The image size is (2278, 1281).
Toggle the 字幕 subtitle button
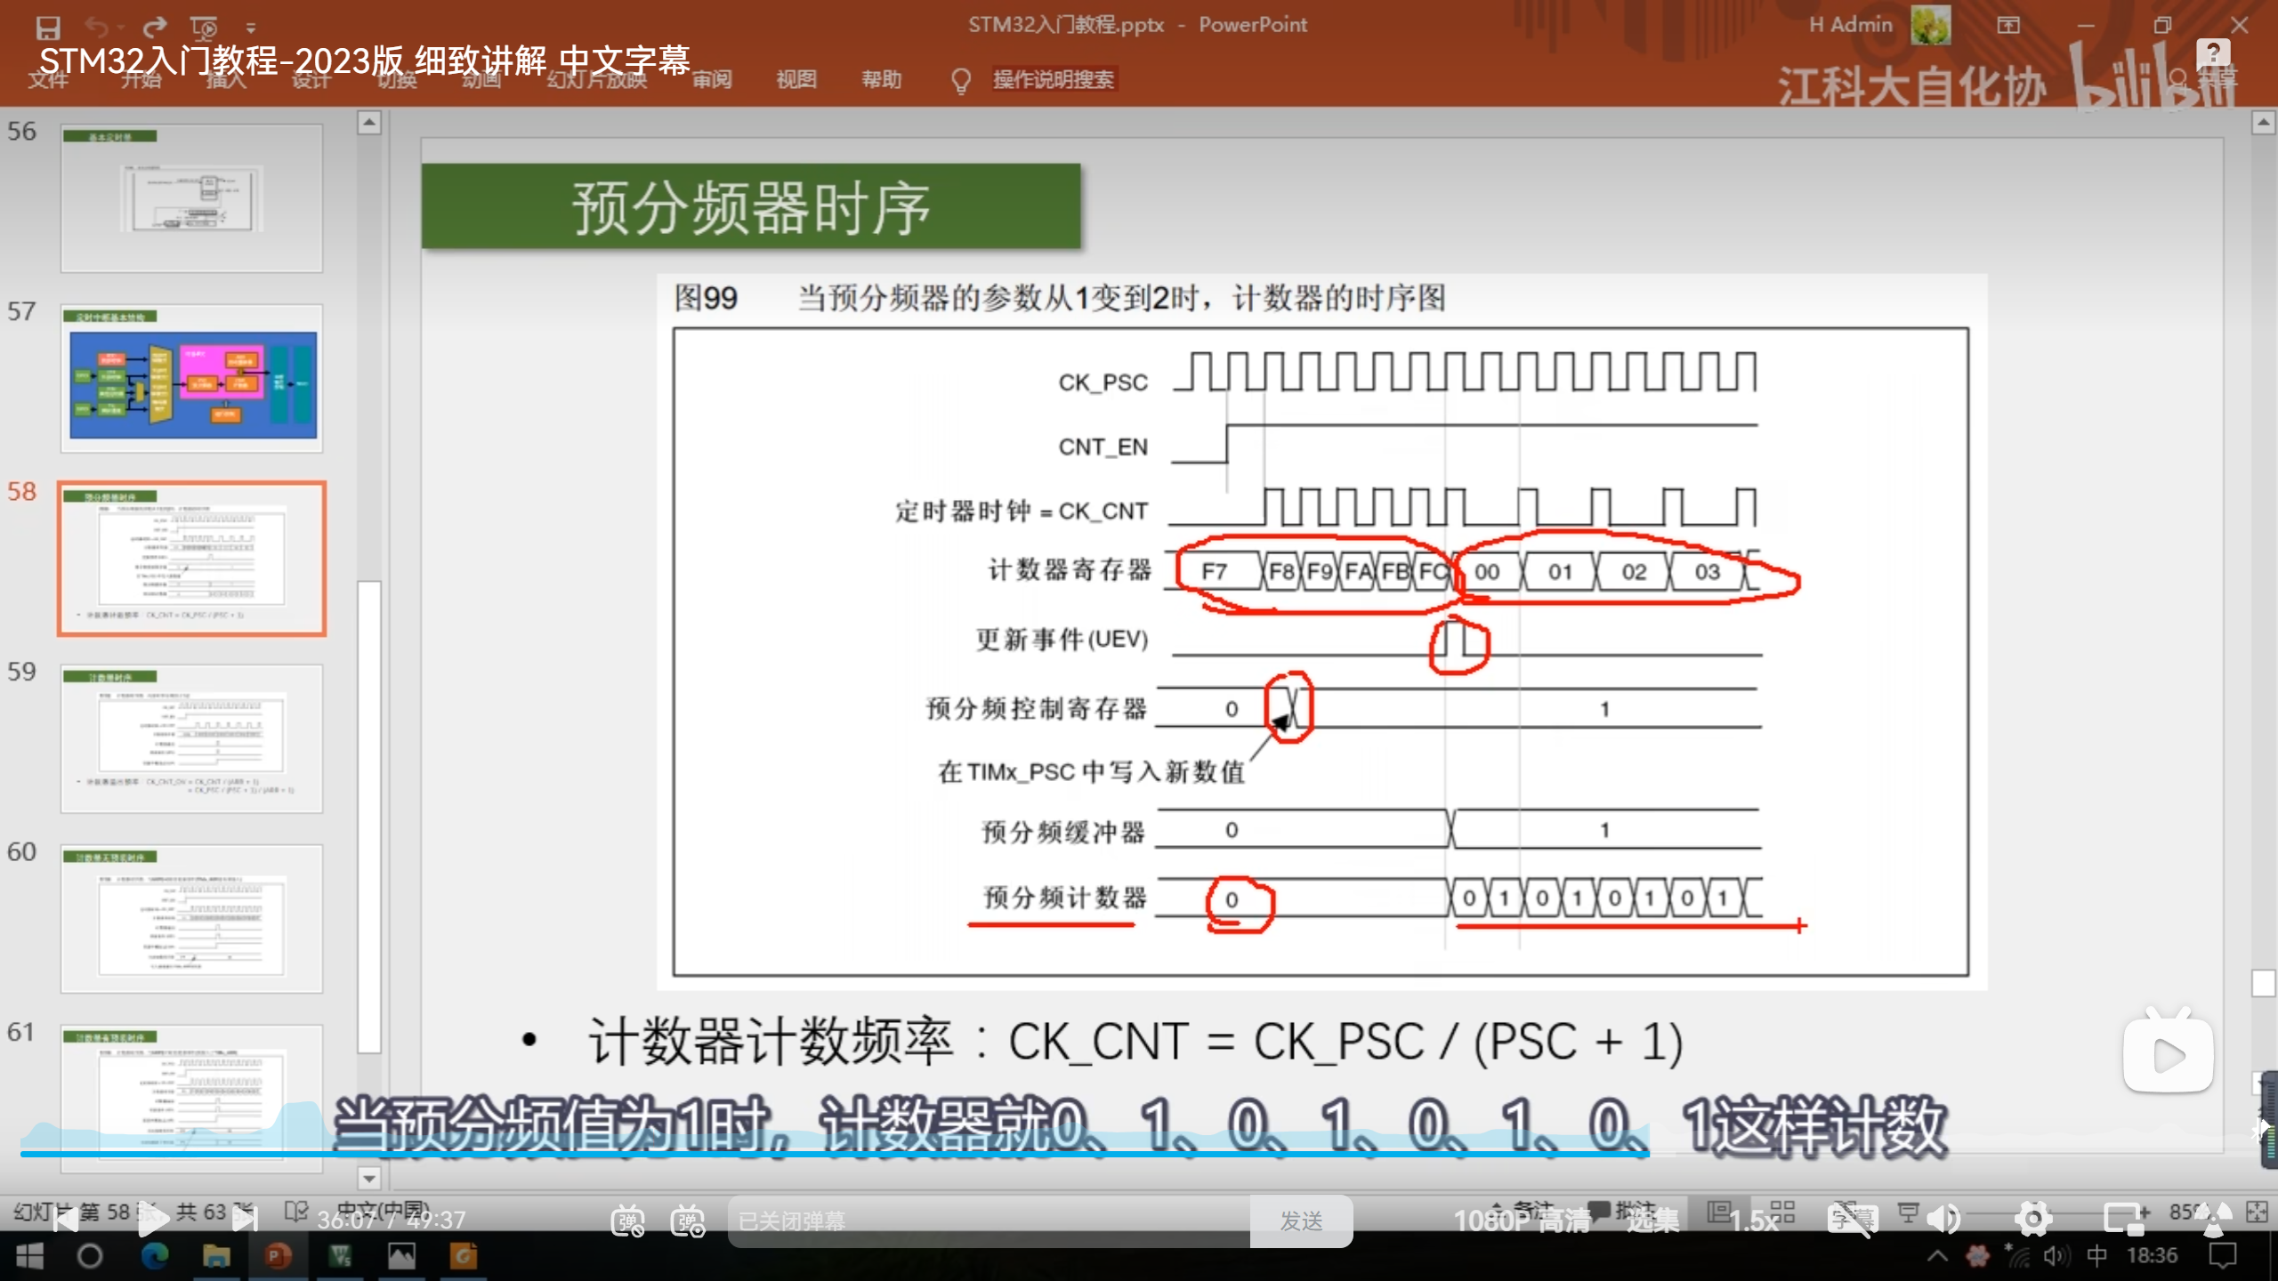[x=1853, y=1220]
